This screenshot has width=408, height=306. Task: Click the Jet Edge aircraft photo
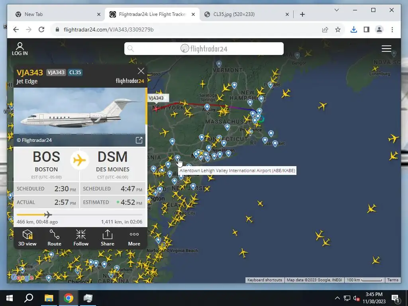pos(79,117)
